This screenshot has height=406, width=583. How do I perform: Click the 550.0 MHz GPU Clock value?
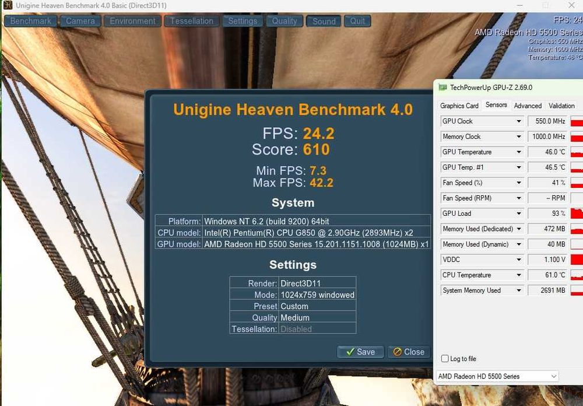[547, 121]
